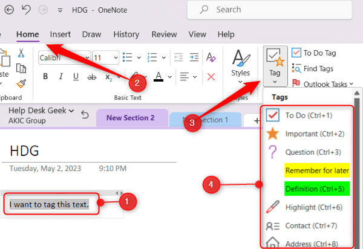Viewport: 363px width, 249px height.
Task: Switch to the Insert ribbon tab
Action: [x=60, y=34]
